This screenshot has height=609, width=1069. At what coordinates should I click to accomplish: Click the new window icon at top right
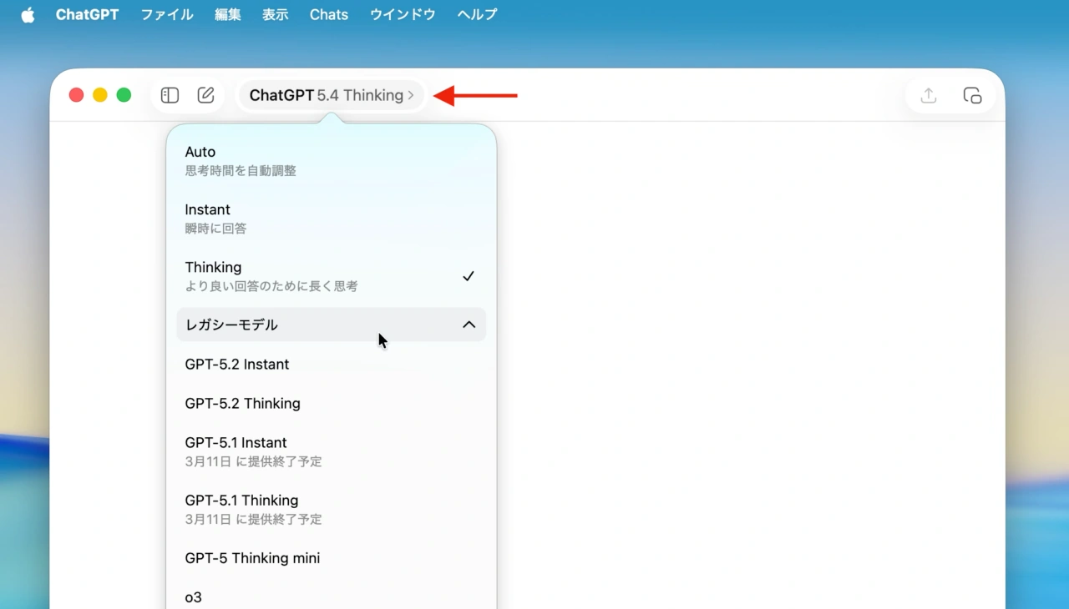[x=972, y=95]
